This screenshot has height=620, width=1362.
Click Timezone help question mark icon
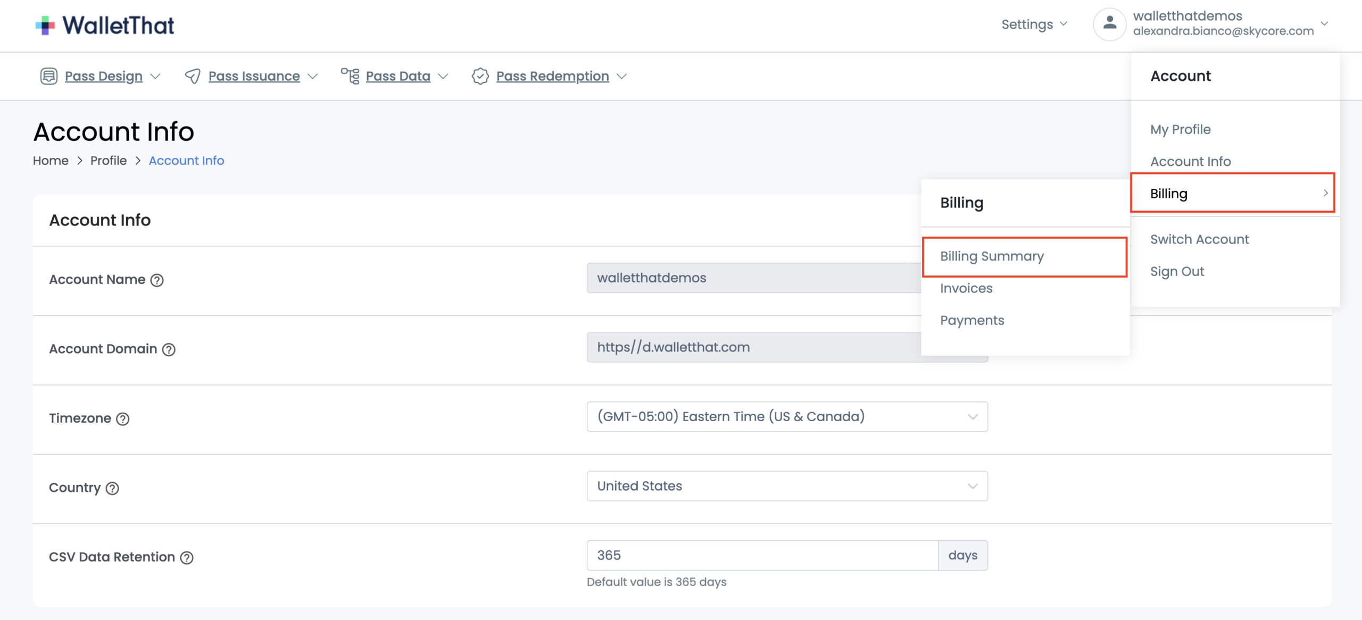[x=123, y=419]
